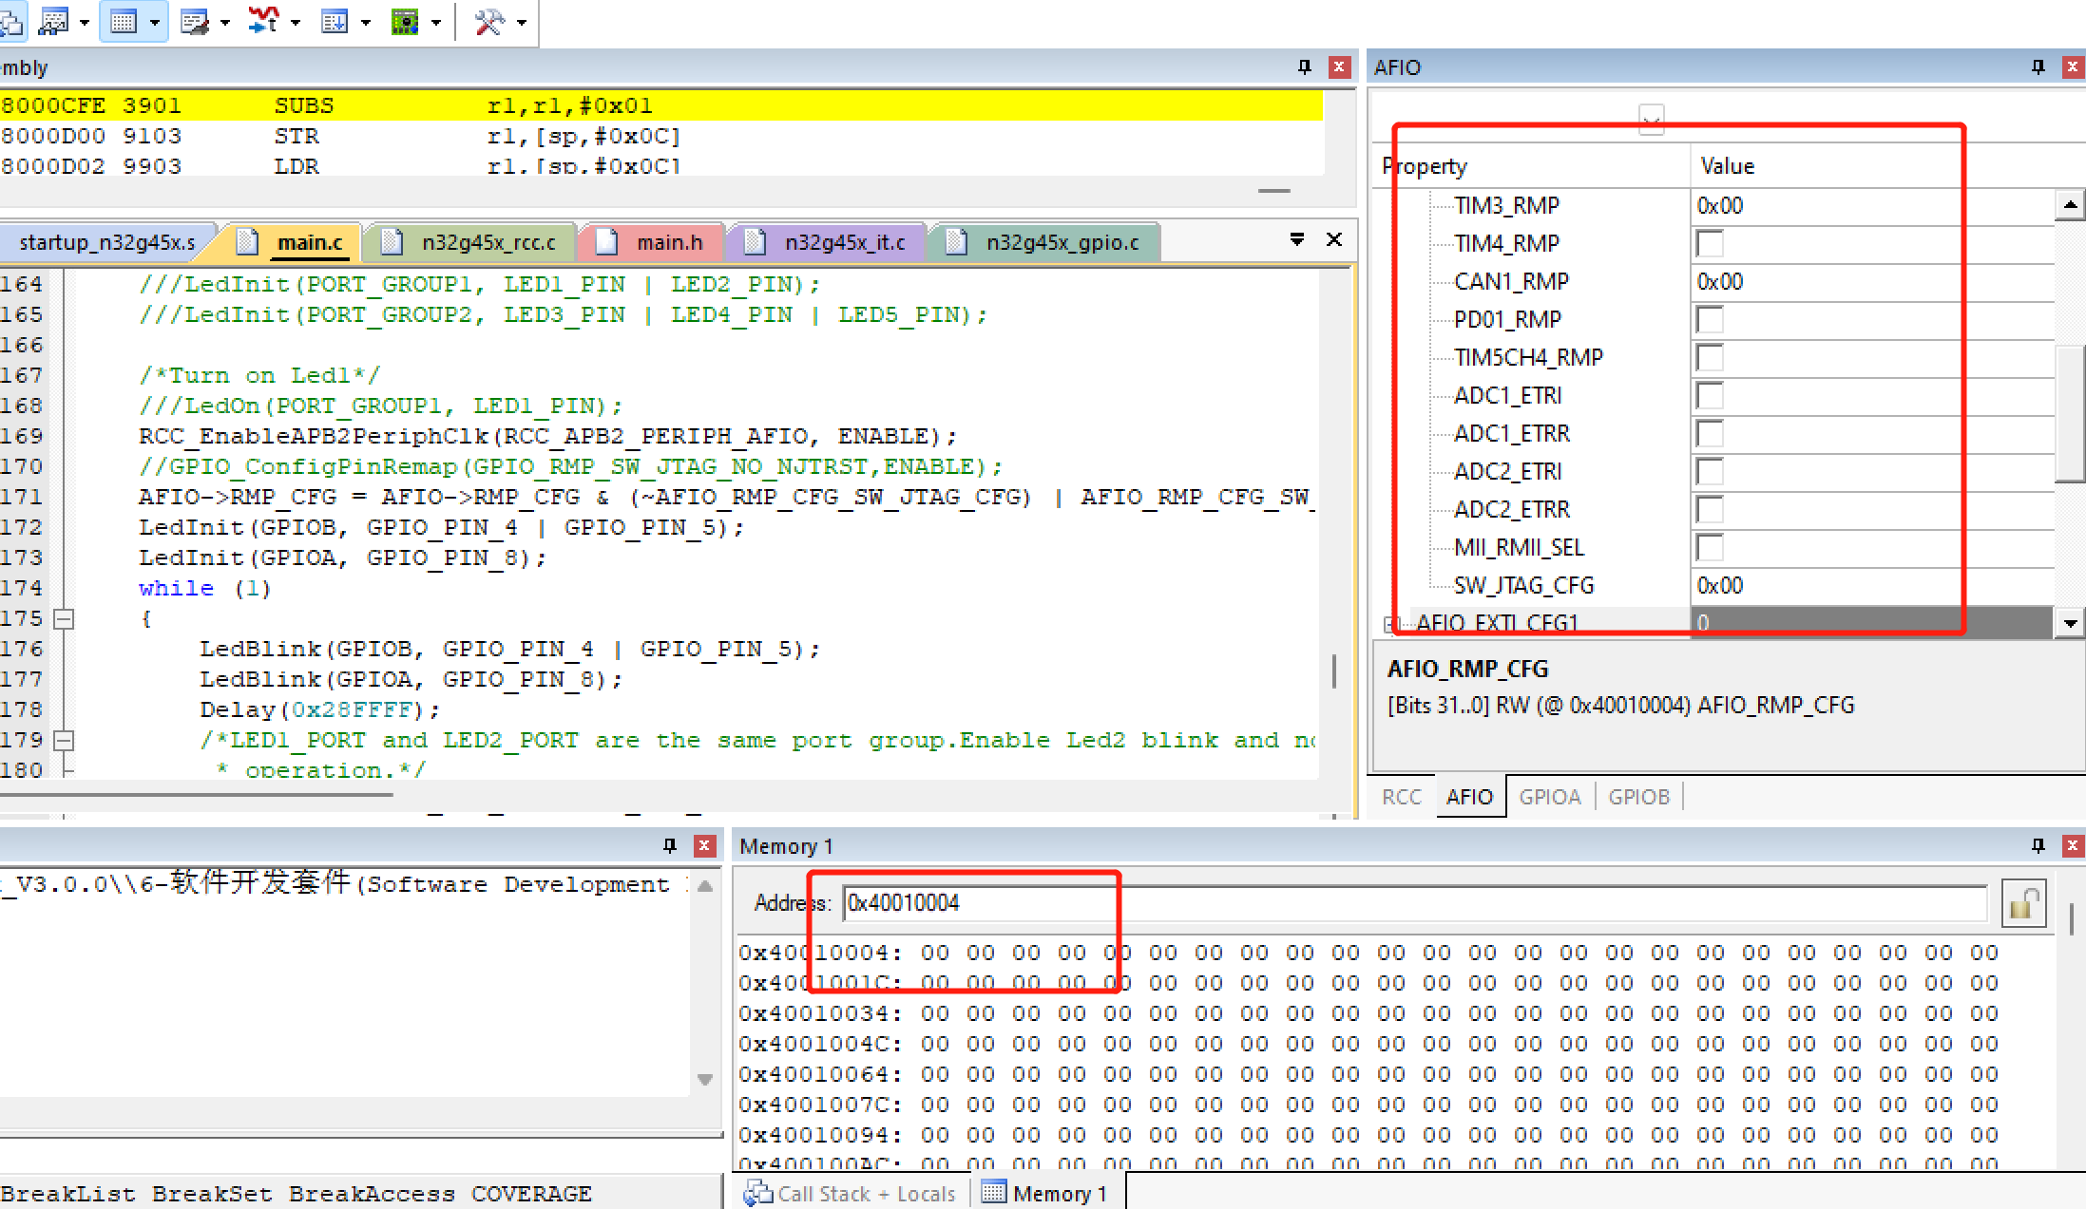
Task: Switch to the GPIOA peripheral tab
Action: pos(1549,797)
